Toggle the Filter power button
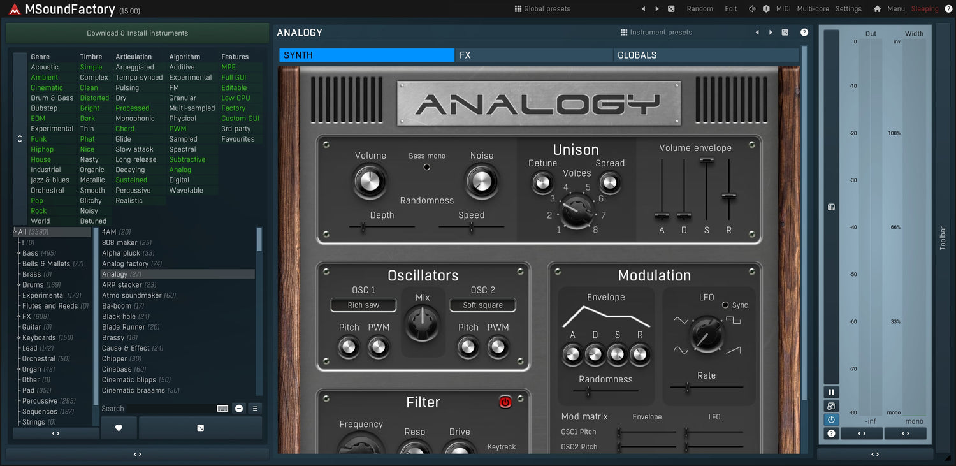The image size is (956, 466). pyautogui.click(x=505, y=402)
